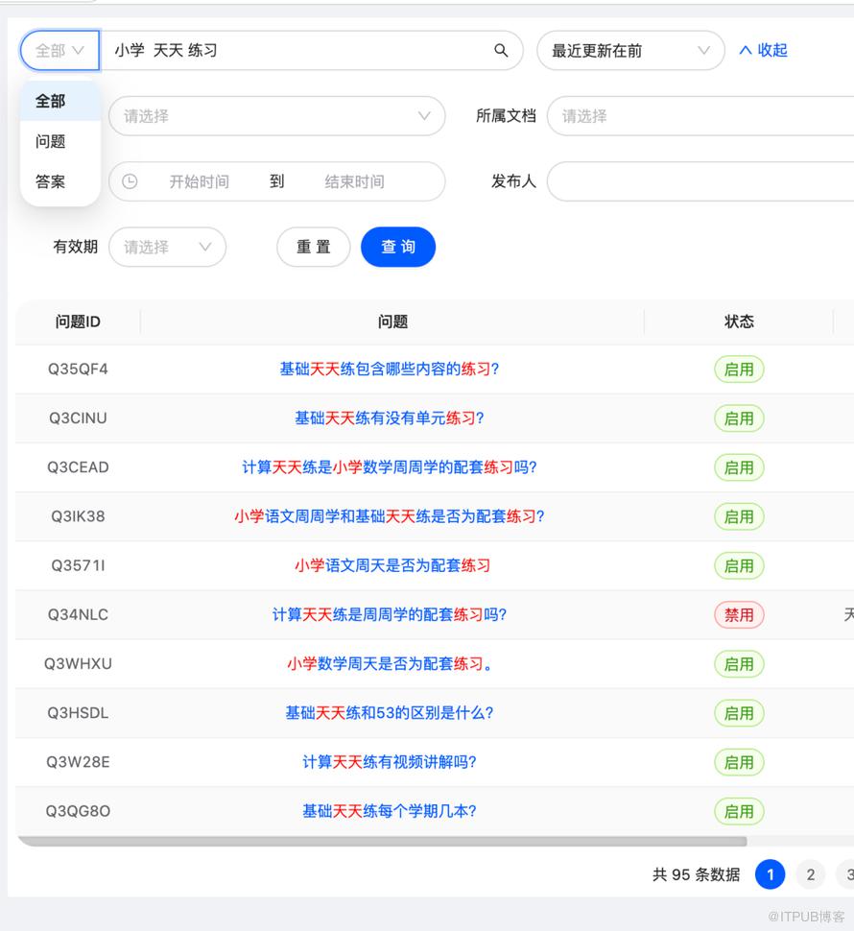
Task: Open the 最近更新在前 sort dropdown
Action: click(x=629, y=51)
